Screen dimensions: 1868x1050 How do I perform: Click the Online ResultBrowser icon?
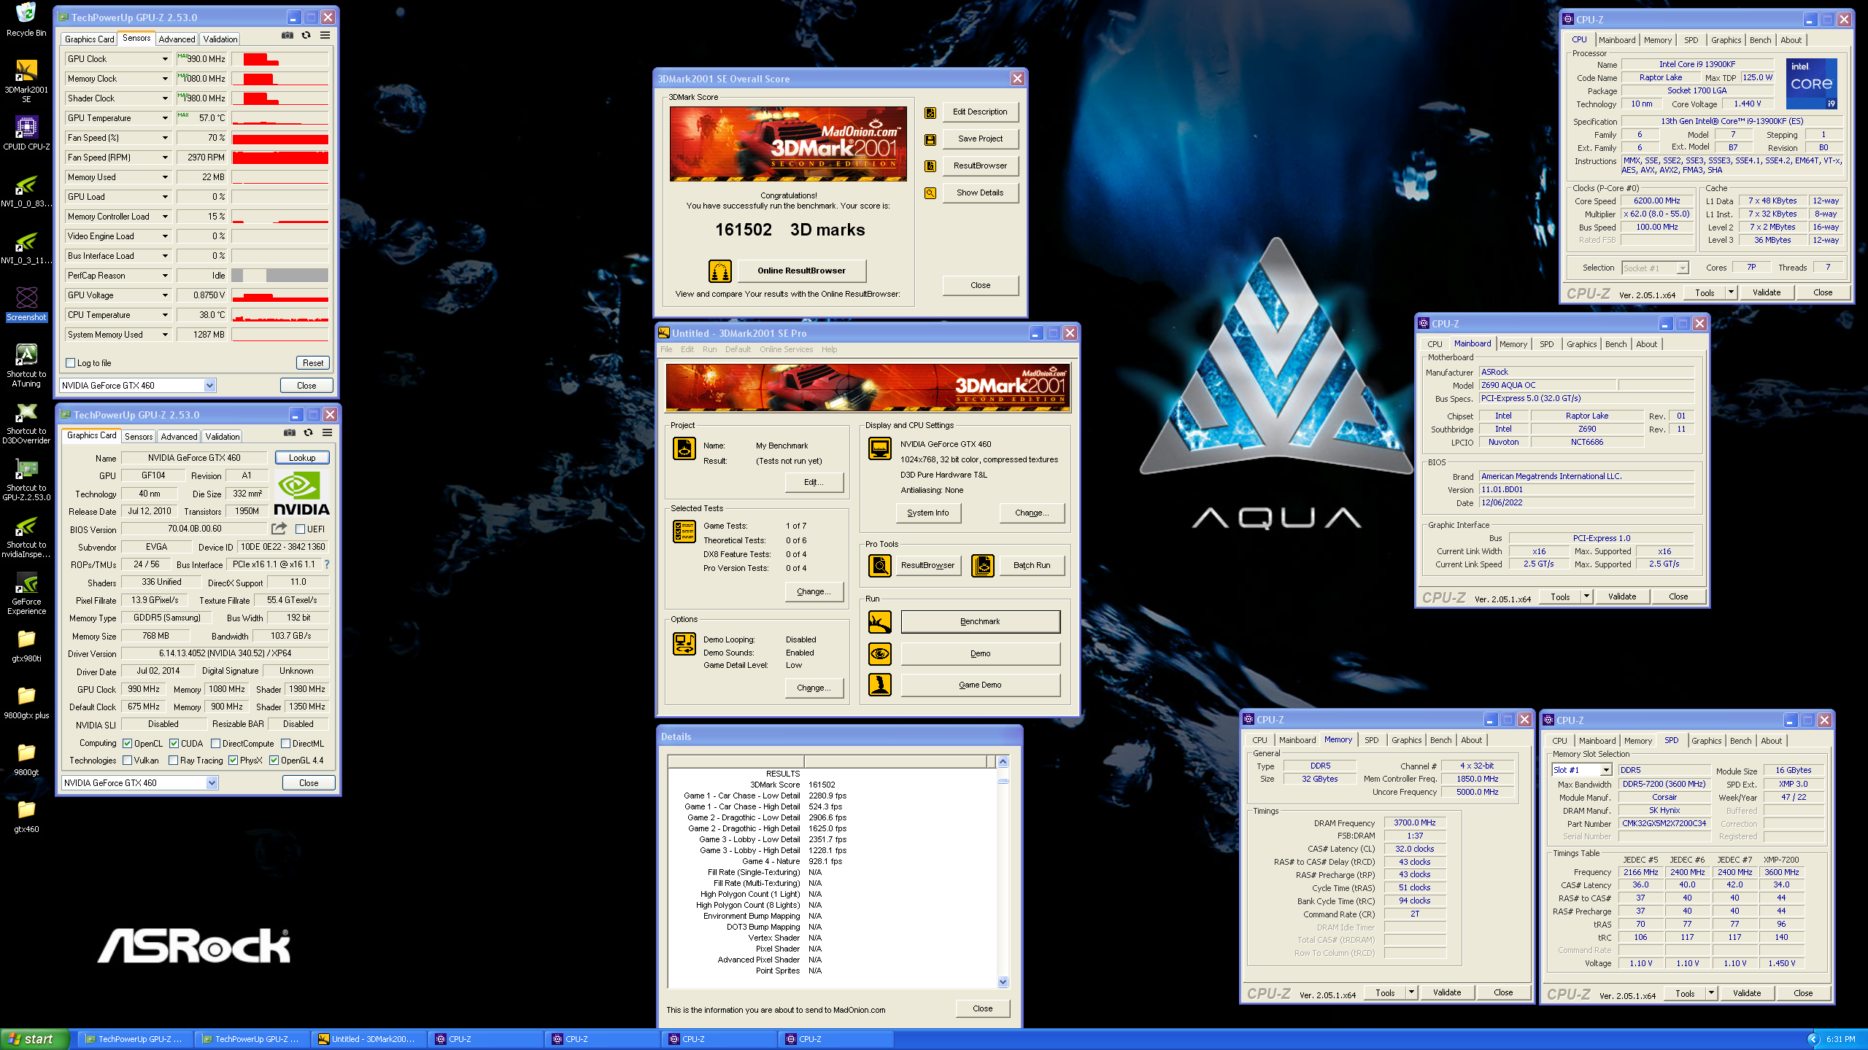tap(720, 271)
